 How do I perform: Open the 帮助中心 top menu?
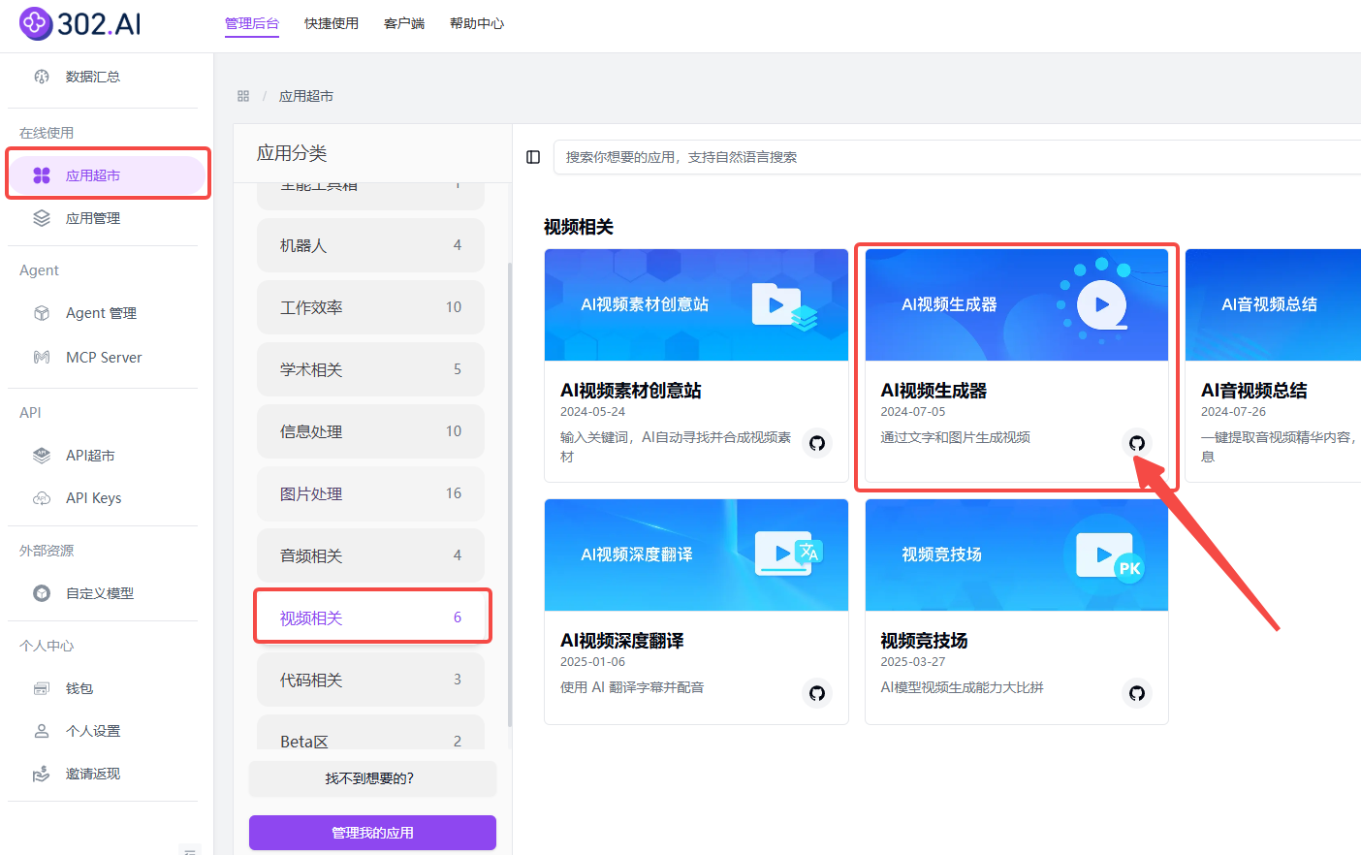(477, 23)
